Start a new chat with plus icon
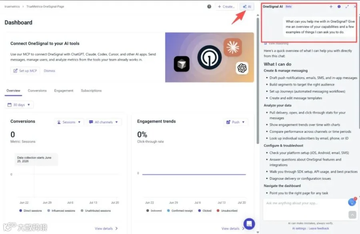The height and width of the screenshot is (234, 360). (331, 6)
